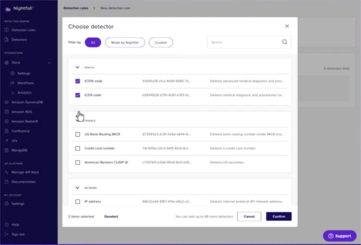Open the Support chat button
The image size is (361, 245).
pyautogui.click(x=339, y=236)
